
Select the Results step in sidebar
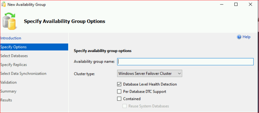[x=6, y=100]
